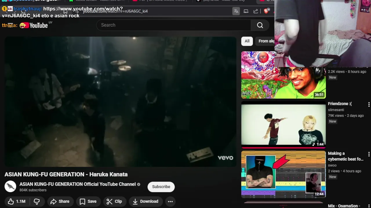Download the video
The image size is (371, 208).
[x=146, y=201]
